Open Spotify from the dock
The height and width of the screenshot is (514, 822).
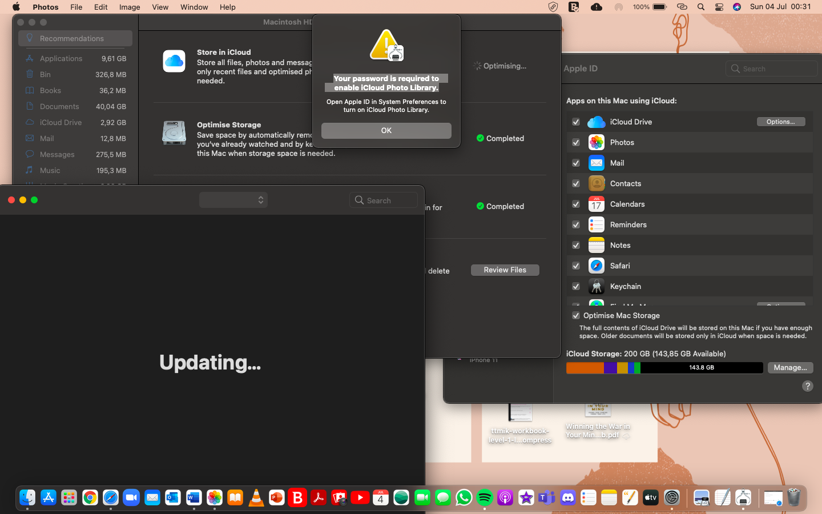485,498
